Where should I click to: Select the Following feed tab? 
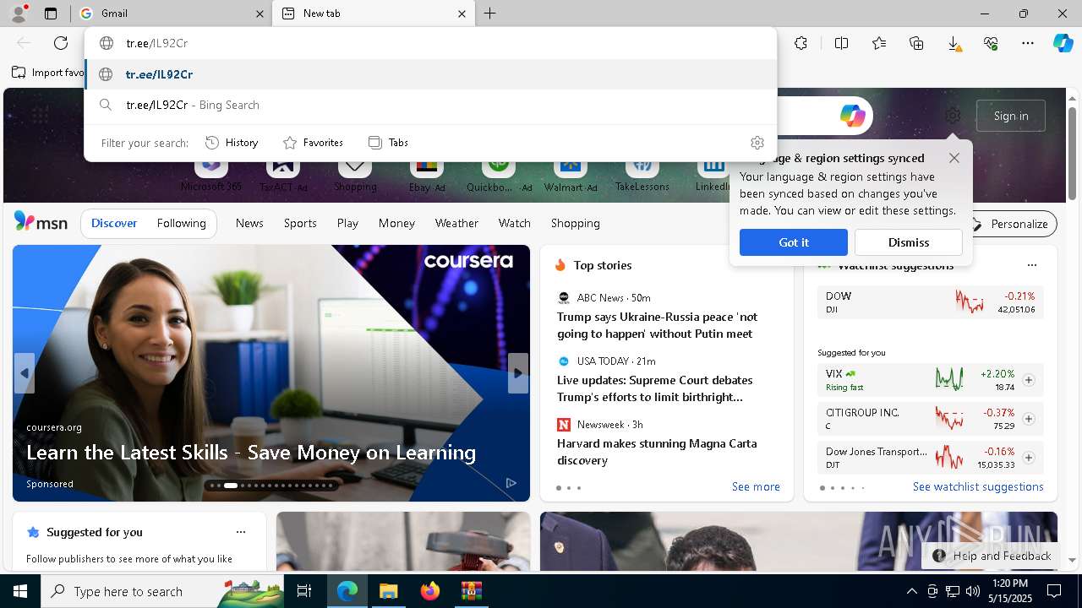pyautogui.click(x=181, y=224)
